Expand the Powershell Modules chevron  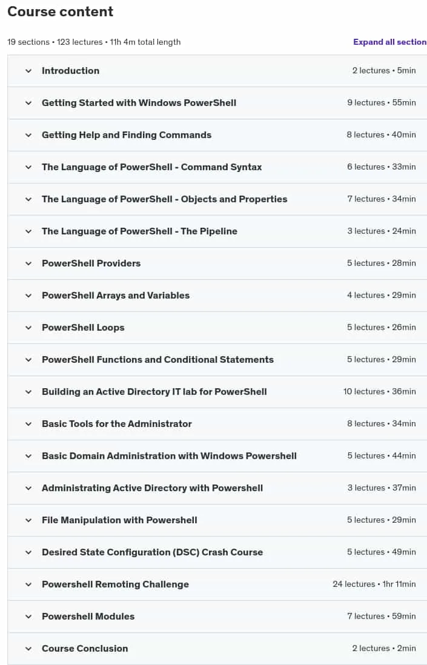click(28, 617)
